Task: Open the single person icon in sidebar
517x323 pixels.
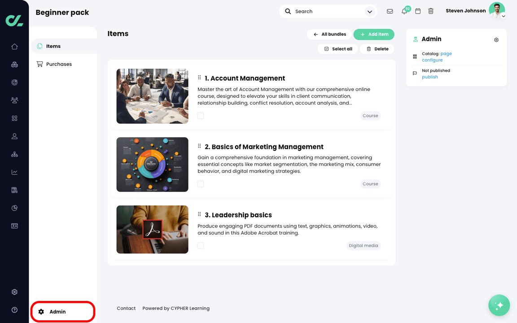Action: click(14, 136)
